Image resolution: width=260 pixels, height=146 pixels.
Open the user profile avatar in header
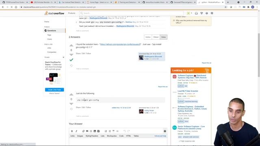[x=188, y=13]
